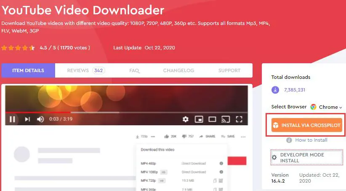This screenshot has width=346, height=191.
Task: Click the thumbs down dislike icon
Action: (184, 136)
